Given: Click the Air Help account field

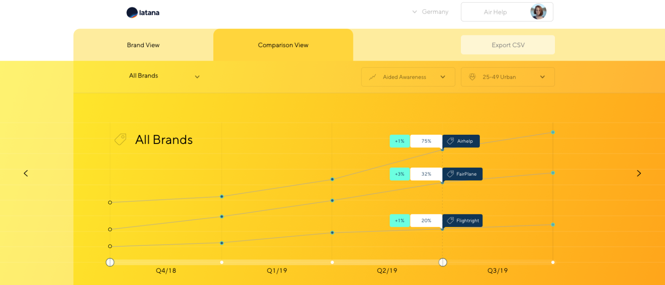Looking at the screenshot, I should [507, 12].
